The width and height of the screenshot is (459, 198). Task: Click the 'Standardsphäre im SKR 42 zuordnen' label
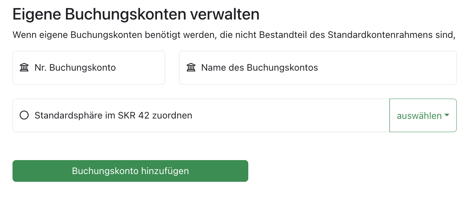click(113, 116)
